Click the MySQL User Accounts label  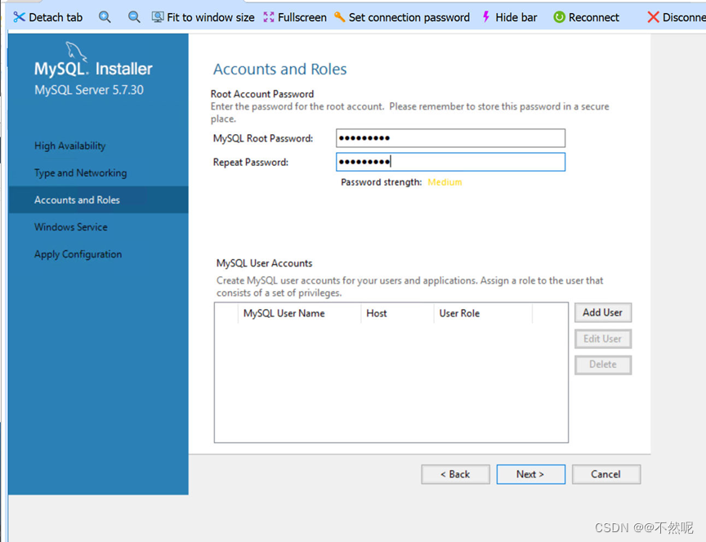pos(264,263)
